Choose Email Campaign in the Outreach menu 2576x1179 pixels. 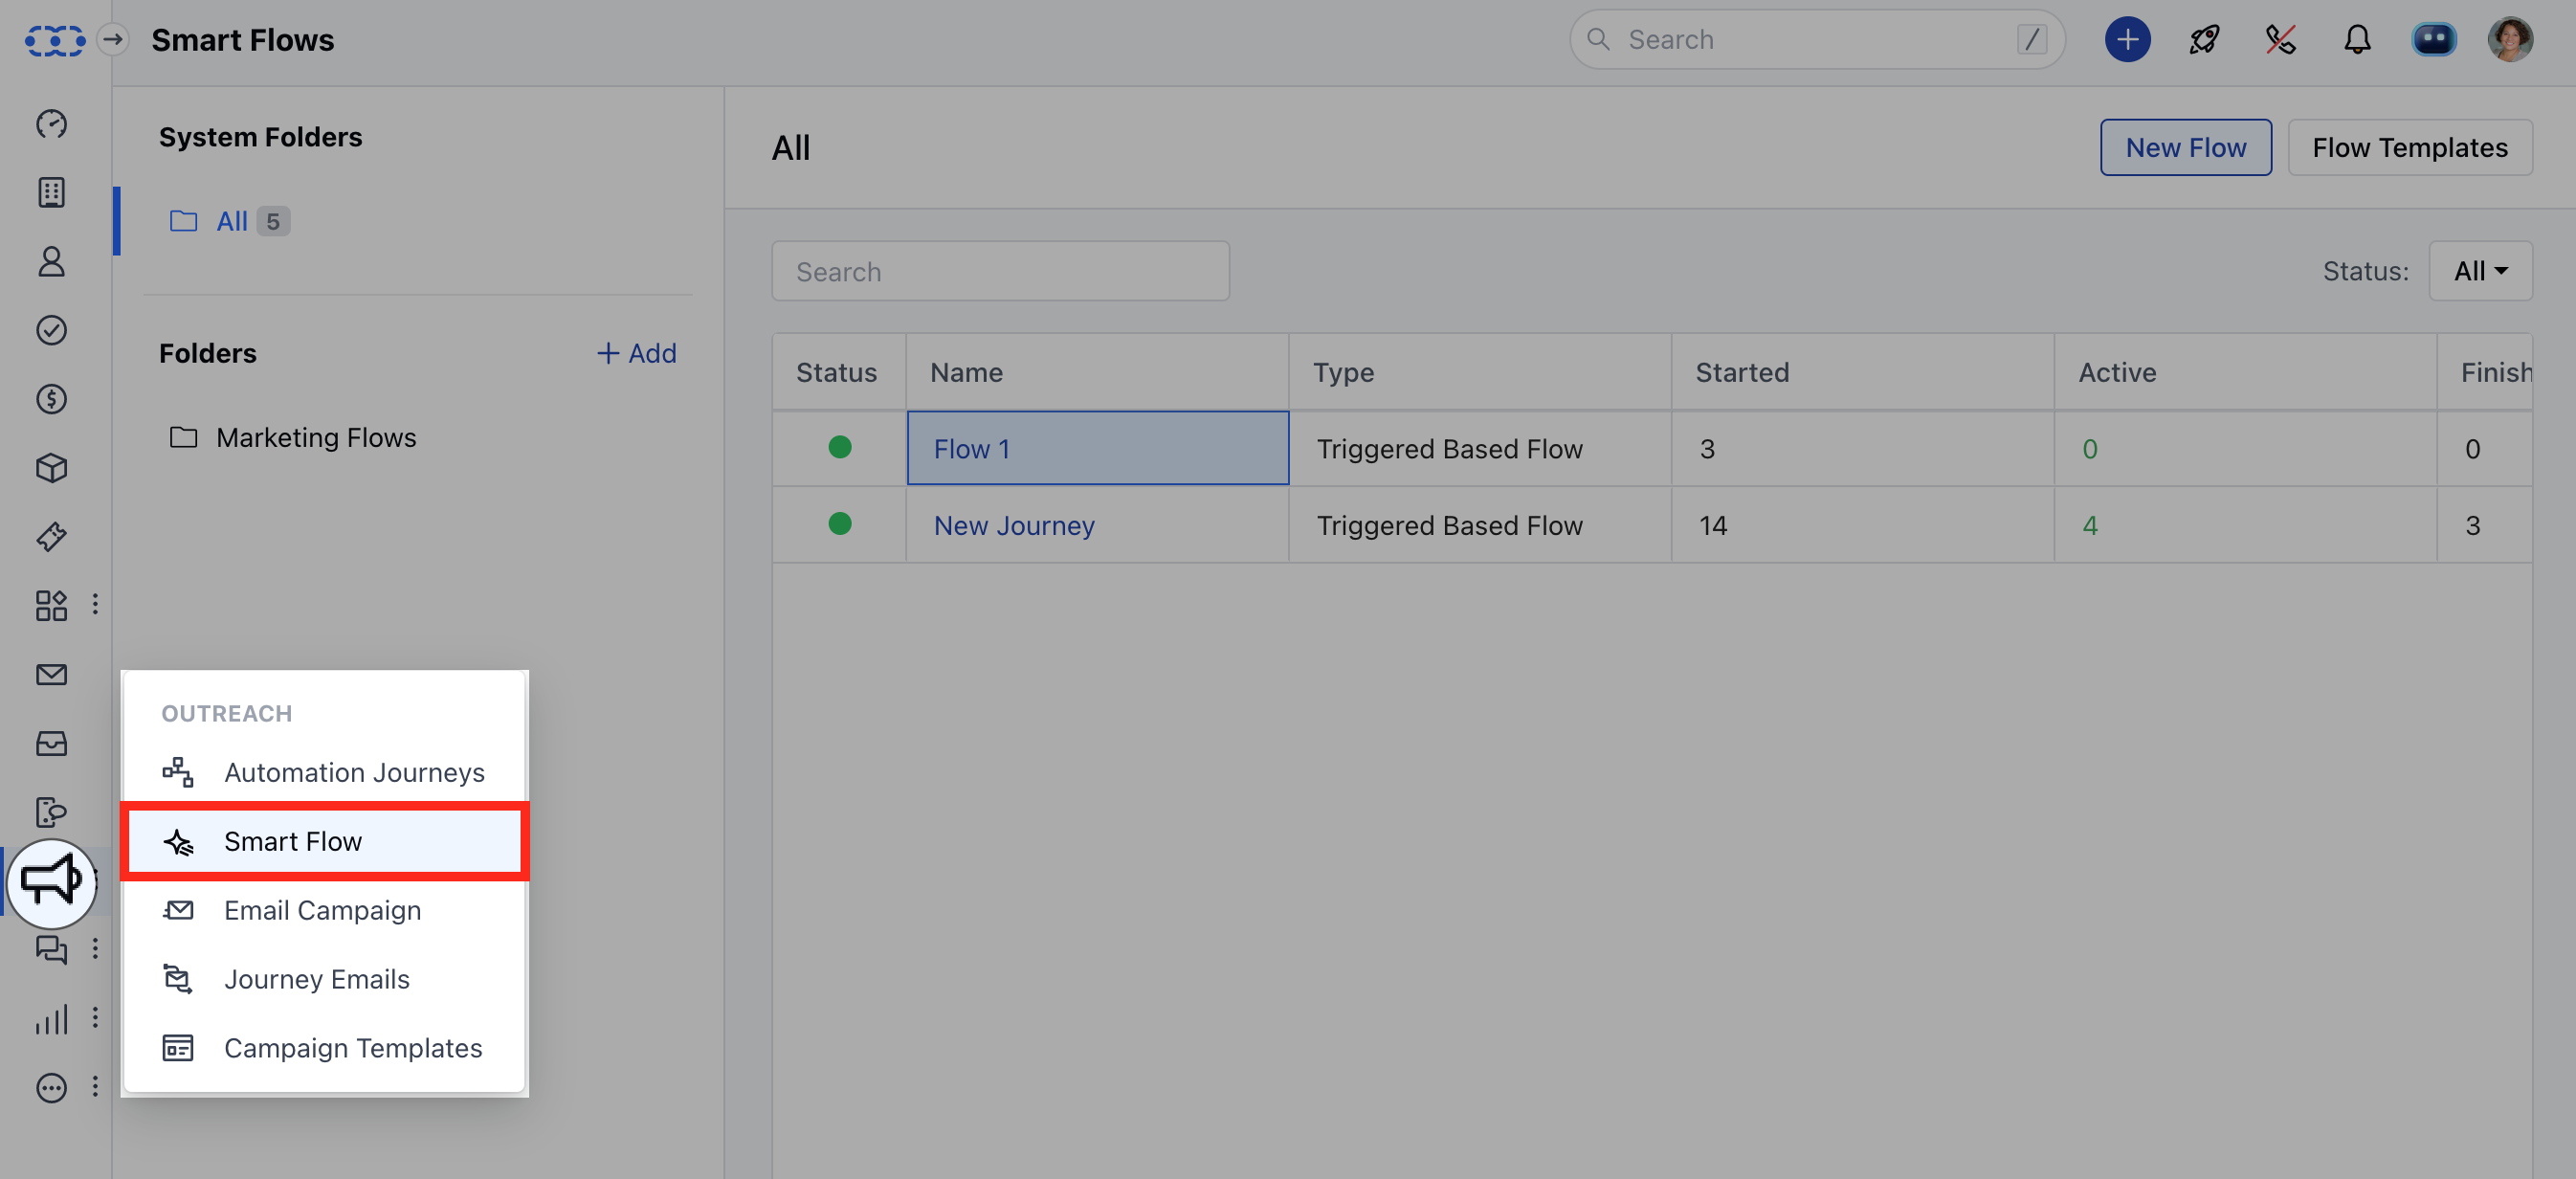322,910
